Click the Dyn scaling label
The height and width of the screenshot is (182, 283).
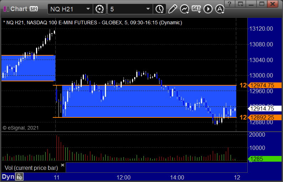point(8,177)
